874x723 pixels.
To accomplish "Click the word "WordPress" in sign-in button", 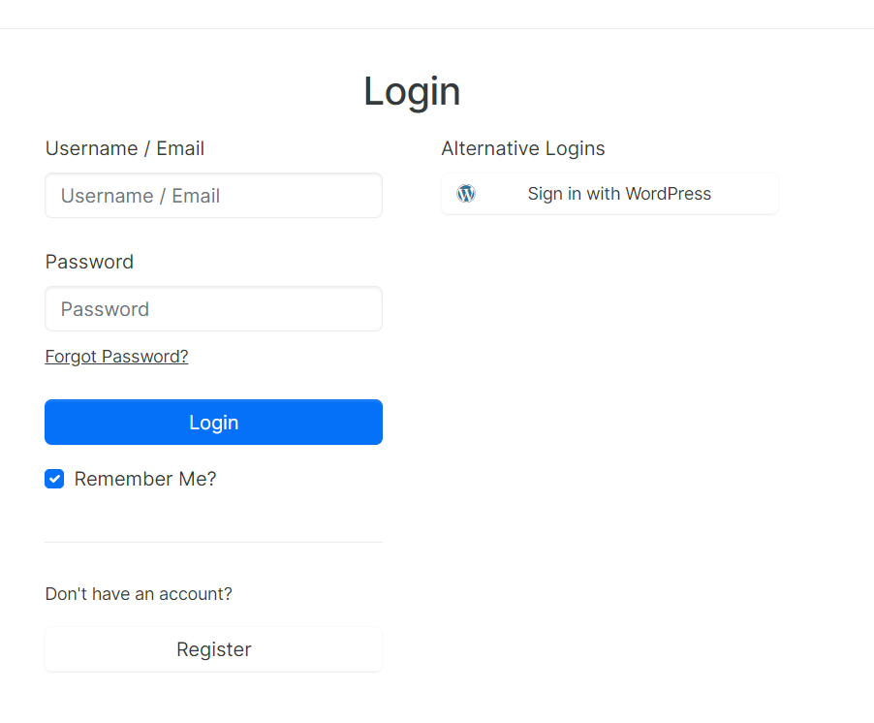I will (668, 194).
